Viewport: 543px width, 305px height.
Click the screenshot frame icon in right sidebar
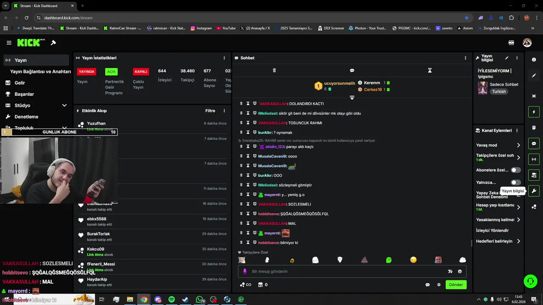pyautogui.click(x=534, y=96)
